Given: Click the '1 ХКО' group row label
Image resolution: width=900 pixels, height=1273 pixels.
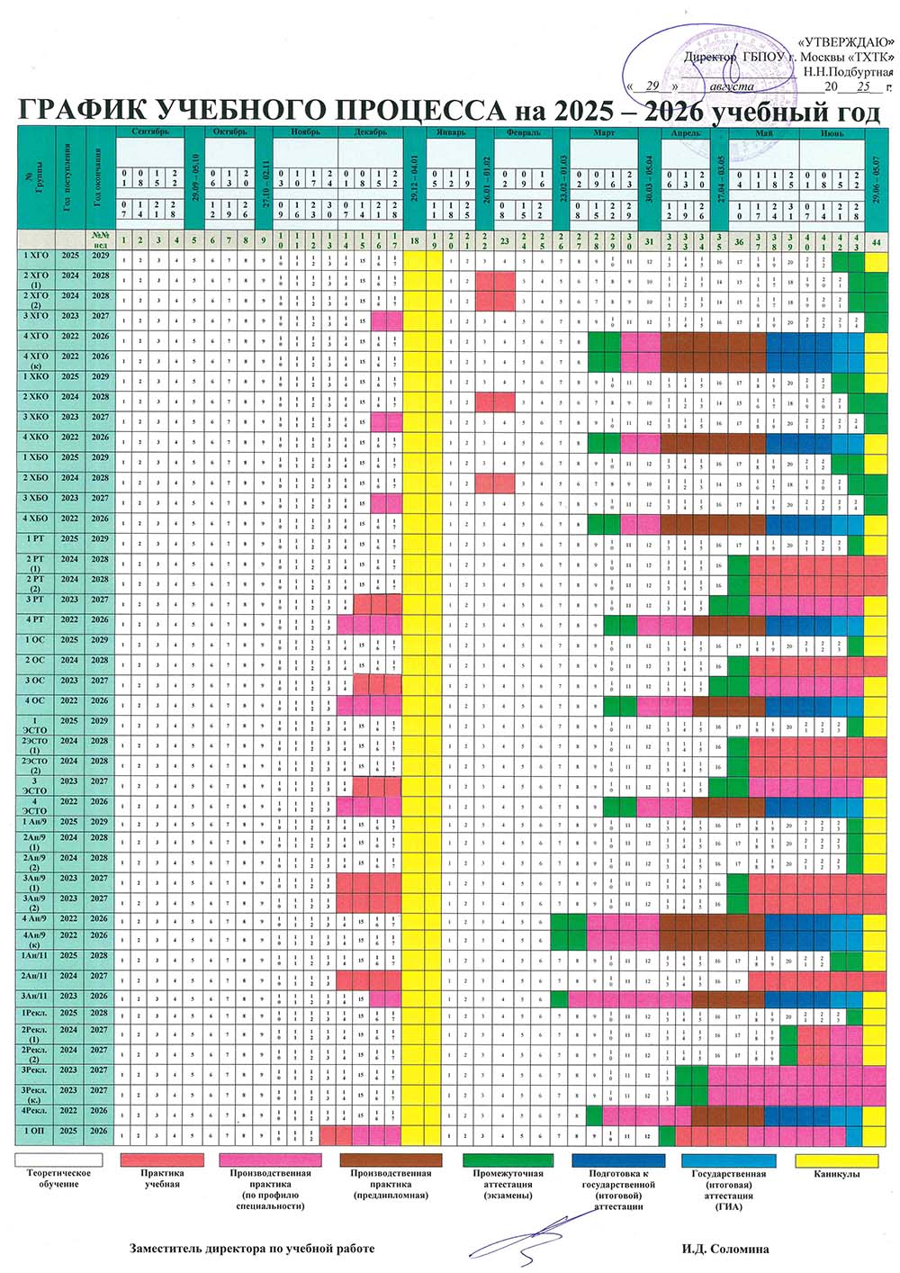Looking at the screenshot, I should coord(36,377).
